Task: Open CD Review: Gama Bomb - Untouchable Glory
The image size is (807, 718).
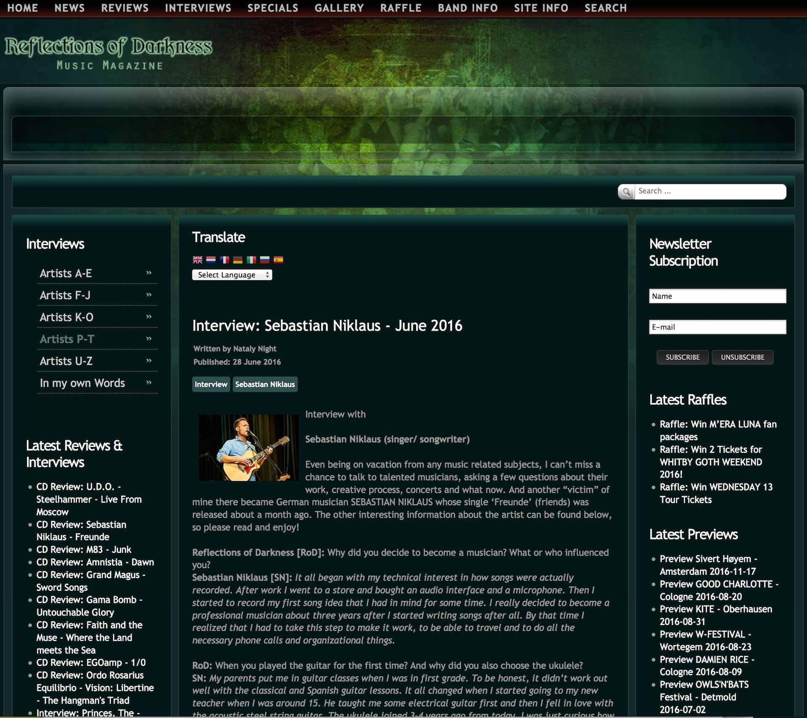Action: pos(90,606)
